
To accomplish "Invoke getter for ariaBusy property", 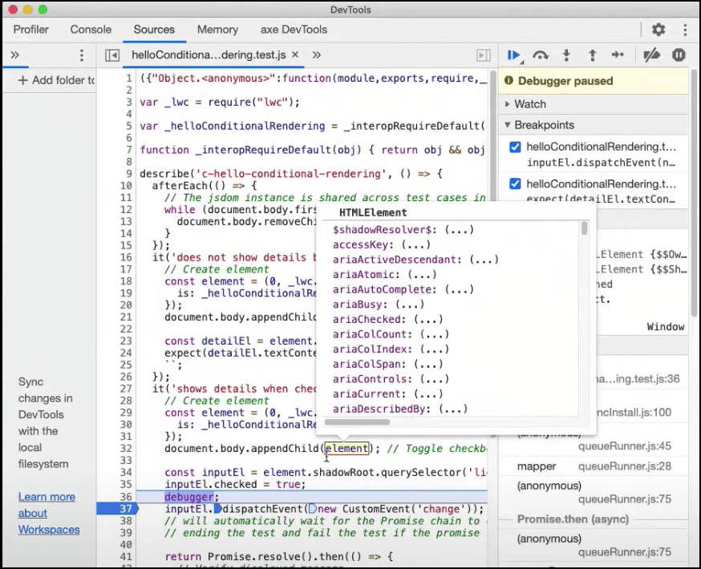I will (410, 305).
